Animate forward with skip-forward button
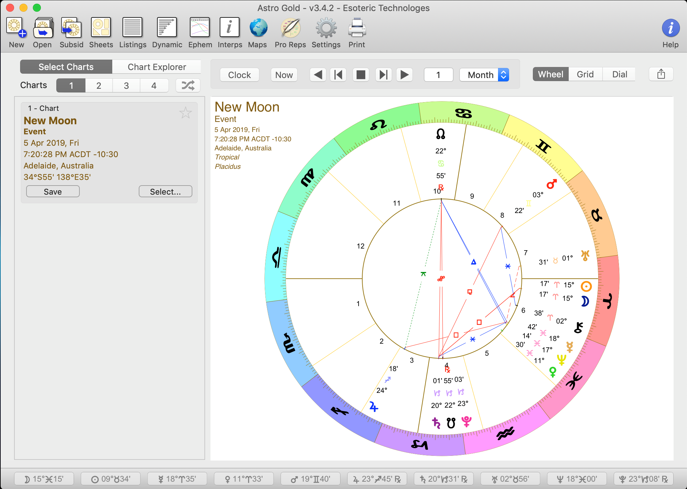This screenshot has height=489, width=687. coord(383,75)
